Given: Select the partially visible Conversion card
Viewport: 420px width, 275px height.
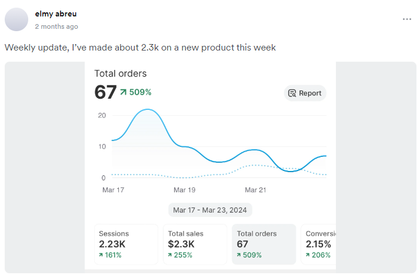Looking at the screenshot, I should tap(318, 244).
